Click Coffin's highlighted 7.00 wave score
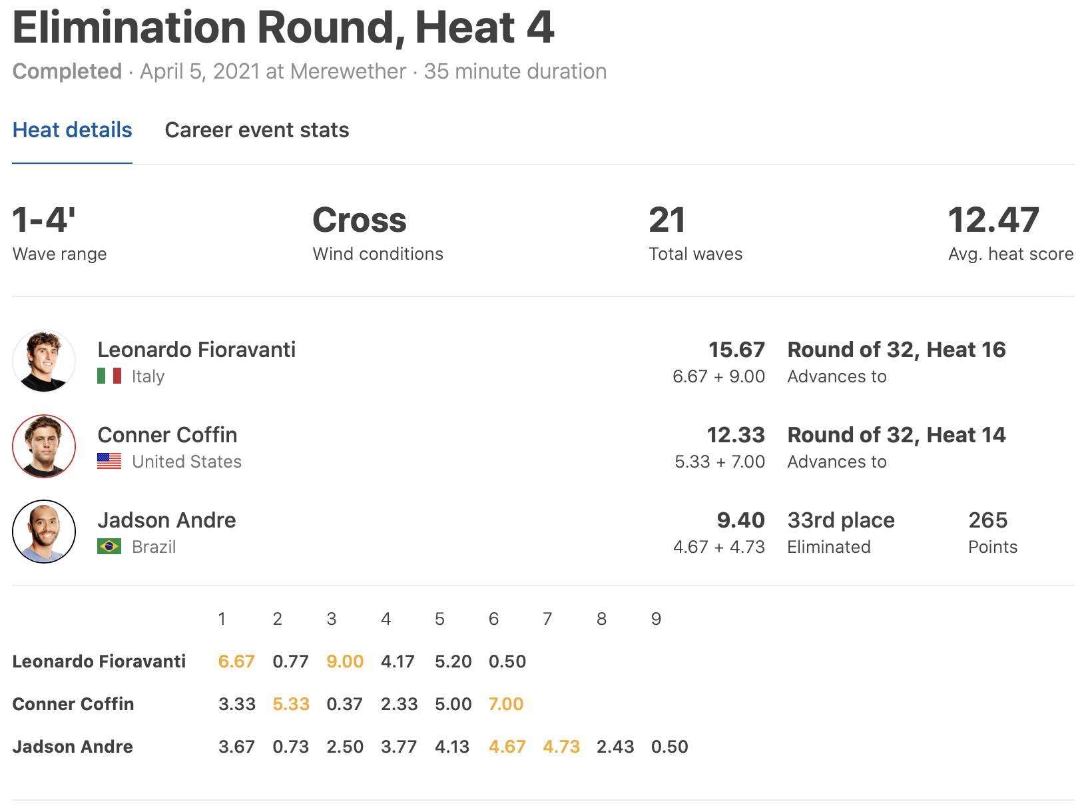The width and height of the screenshot is (1088, 810). (x=506, y=704)
